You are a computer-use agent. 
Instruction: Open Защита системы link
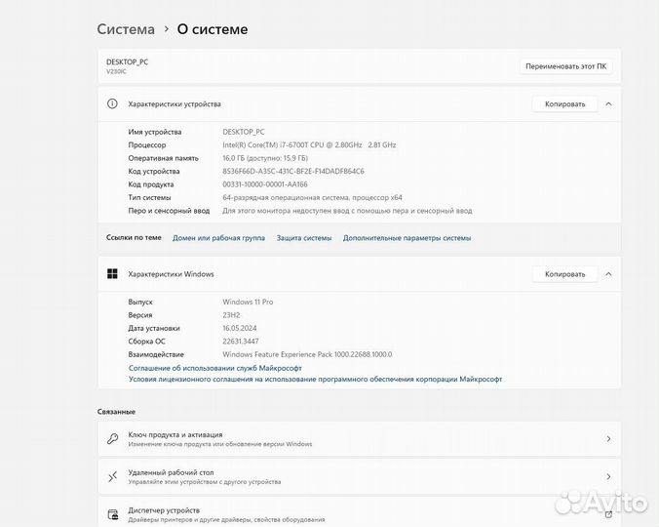[304, 237]
